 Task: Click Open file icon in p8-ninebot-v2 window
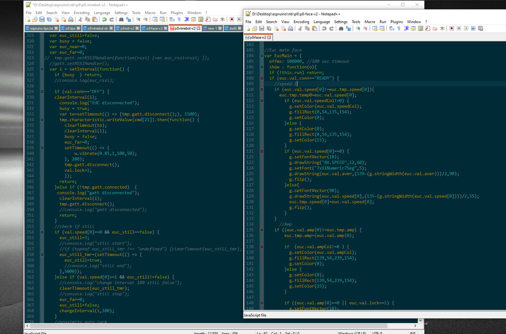click(34, 19)
